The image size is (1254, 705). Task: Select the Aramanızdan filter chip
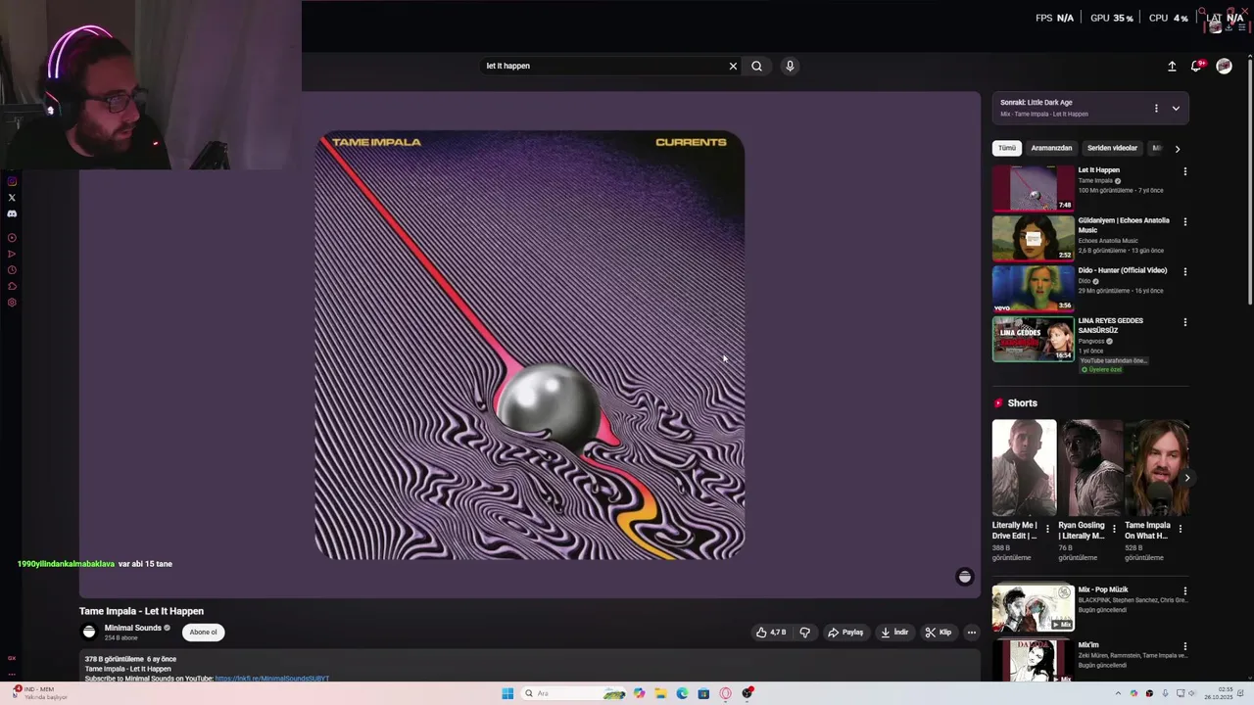[1051, 148]
